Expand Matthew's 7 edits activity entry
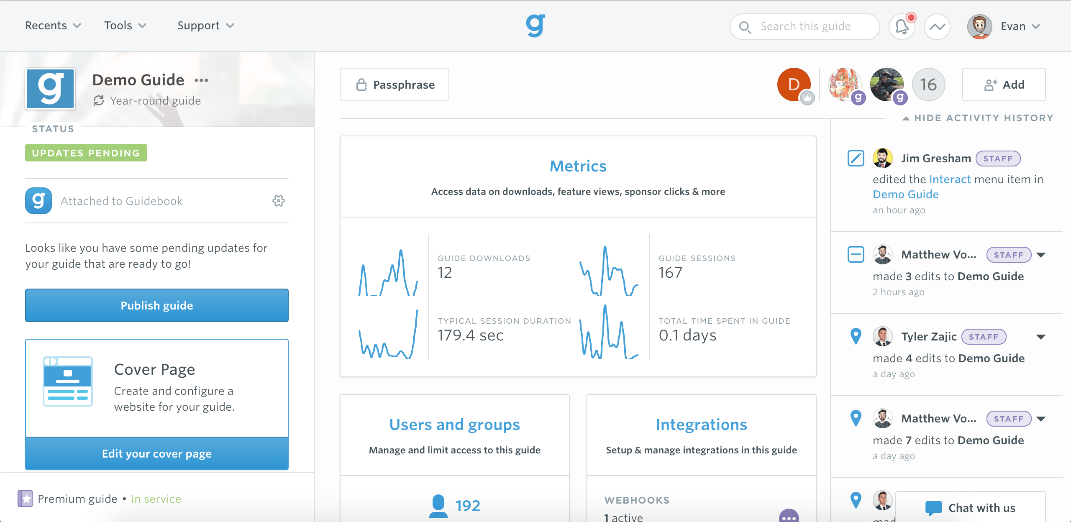Screen dimensions: 1071x522 [x=1041, y=419]
